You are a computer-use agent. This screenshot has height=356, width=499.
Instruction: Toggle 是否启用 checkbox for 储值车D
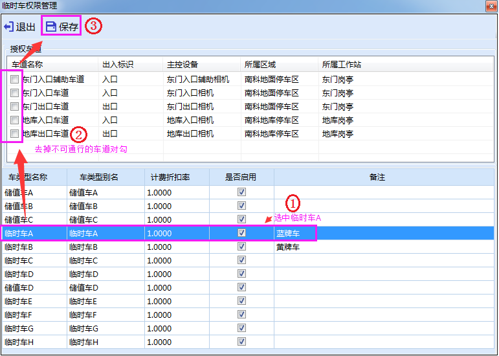[241, 287]
